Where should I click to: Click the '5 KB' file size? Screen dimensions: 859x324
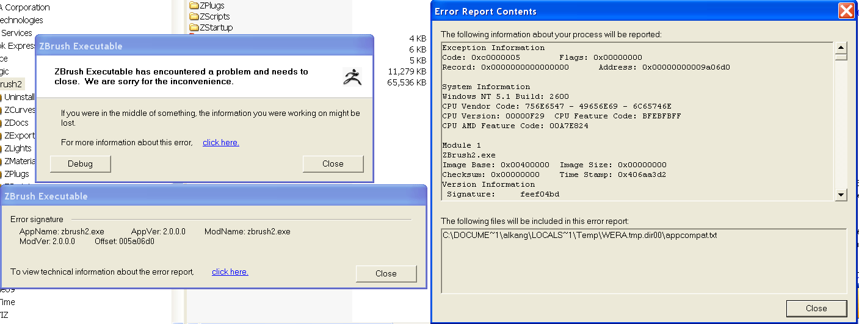pos(418,60)
